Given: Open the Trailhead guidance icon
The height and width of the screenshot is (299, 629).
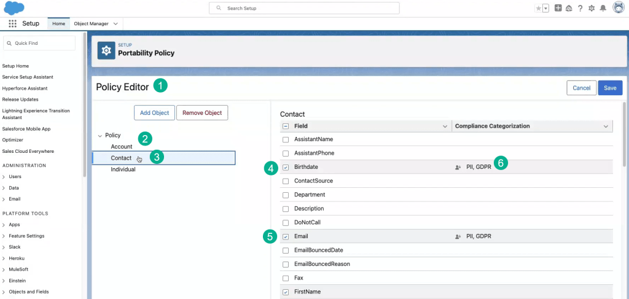Looking at the screenshot, I should click(x=569, y=8).
